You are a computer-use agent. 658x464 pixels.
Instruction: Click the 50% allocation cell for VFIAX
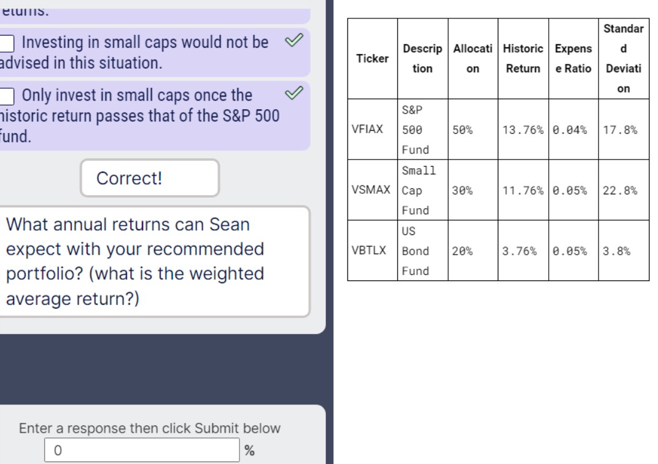tap(473, 130)
